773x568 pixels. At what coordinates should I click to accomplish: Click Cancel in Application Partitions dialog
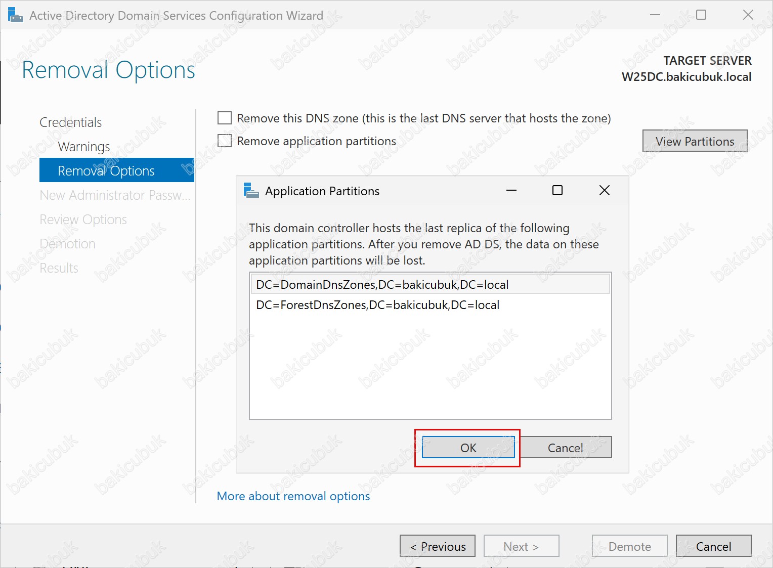pos(566,448)
